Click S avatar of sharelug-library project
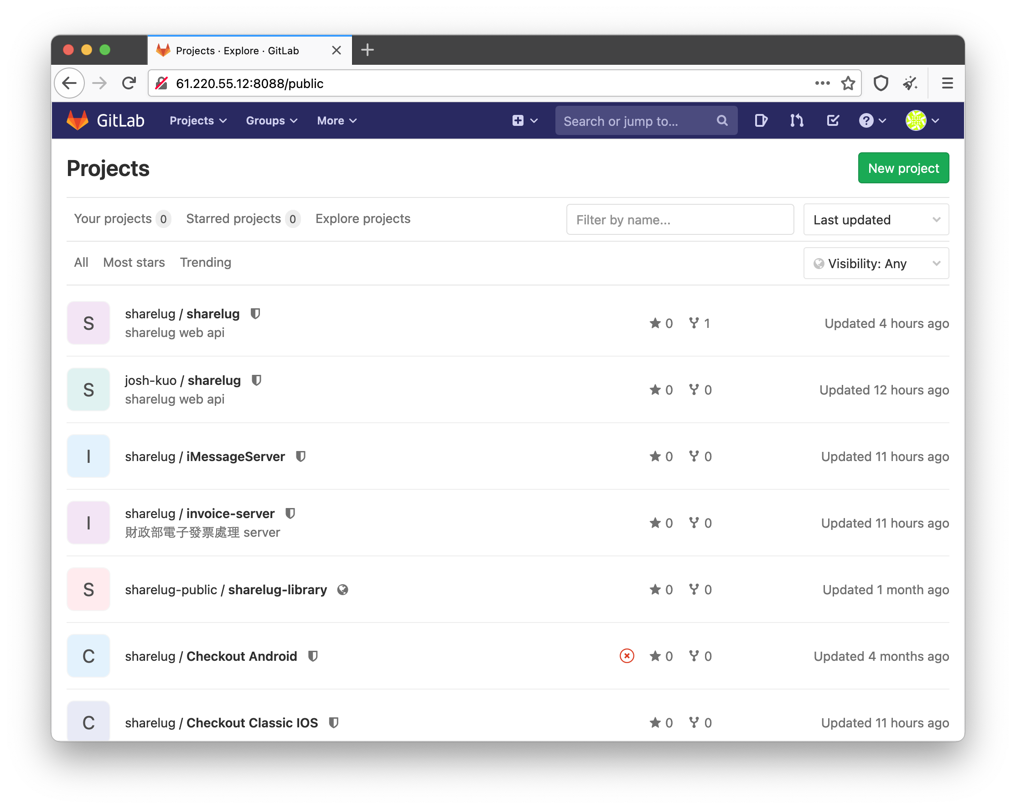 click(88, 590)
